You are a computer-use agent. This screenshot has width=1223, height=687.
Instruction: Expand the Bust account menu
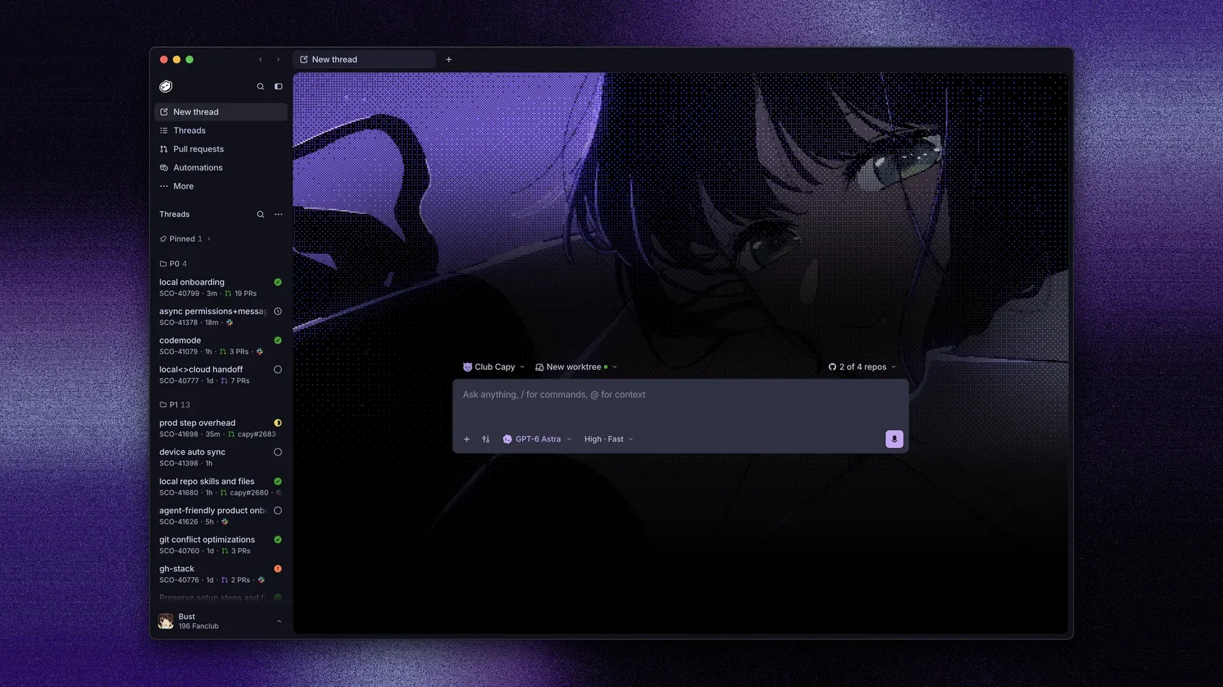point(220,621)
